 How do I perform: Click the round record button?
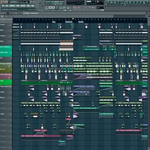point(57,8)
